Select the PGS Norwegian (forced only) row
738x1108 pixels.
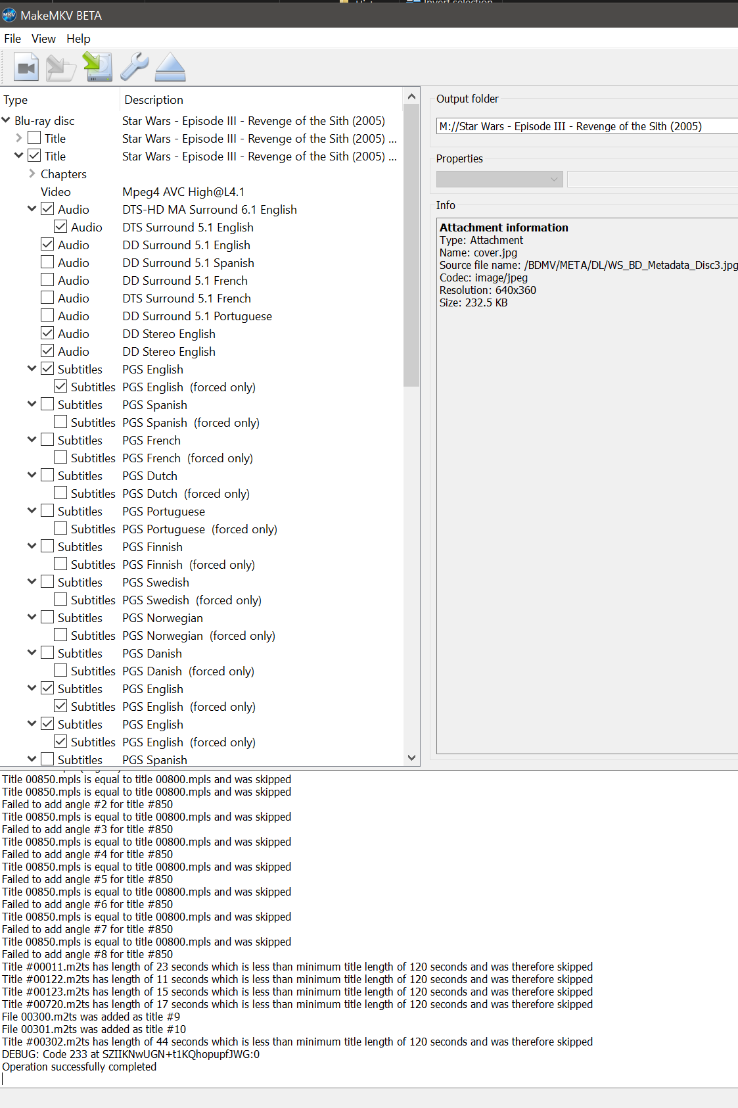[x=201, y=636]
